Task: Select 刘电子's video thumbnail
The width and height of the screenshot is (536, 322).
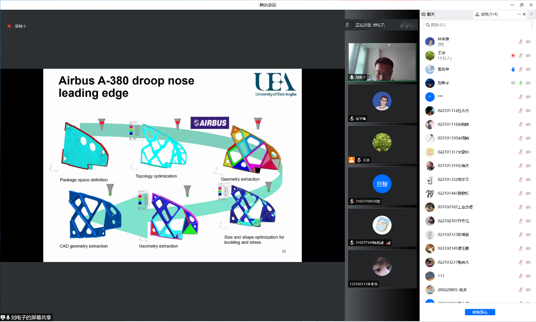Action: click(382, 62)
